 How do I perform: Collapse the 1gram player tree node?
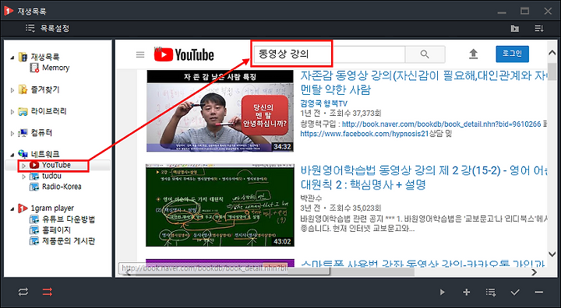12,208
